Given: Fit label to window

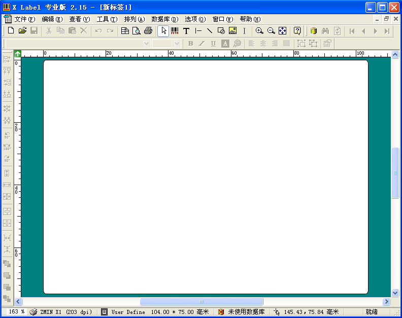Looking at the screenshot, I should point(283,31).
